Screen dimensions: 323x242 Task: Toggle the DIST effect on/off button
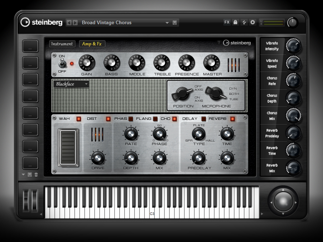tap(108, 119)
